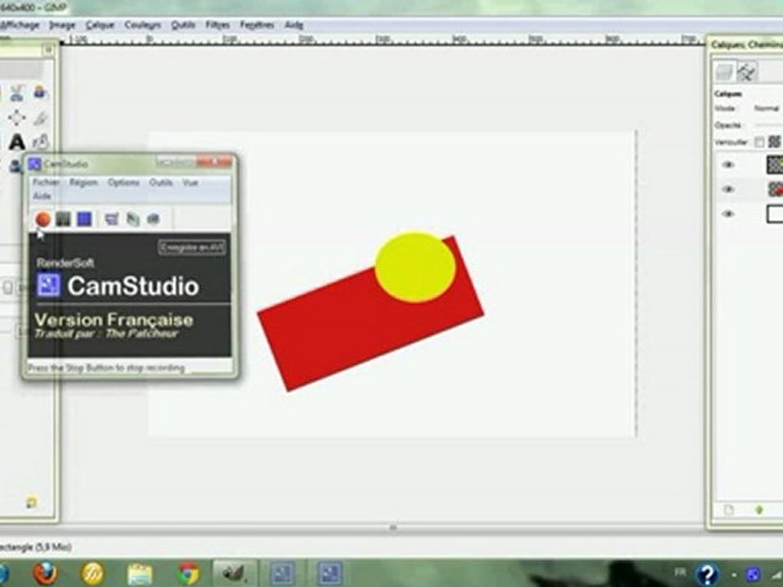The height and width of the screenshot is (587, 783).
Task: Select the middle red layer thumbnail
Action: (x=775, y=189)
